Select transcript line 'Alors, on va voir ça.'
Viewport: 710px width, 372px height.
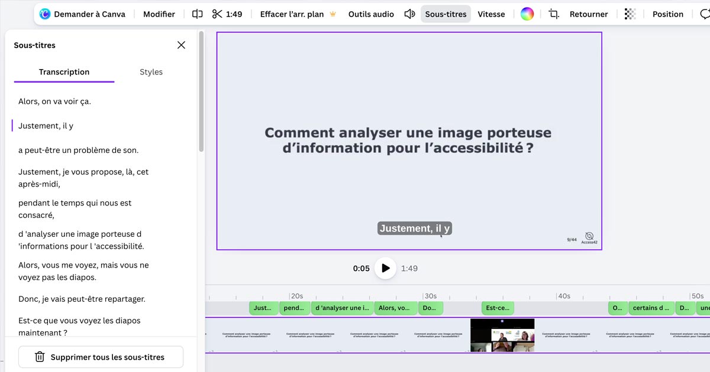[54, 102]
